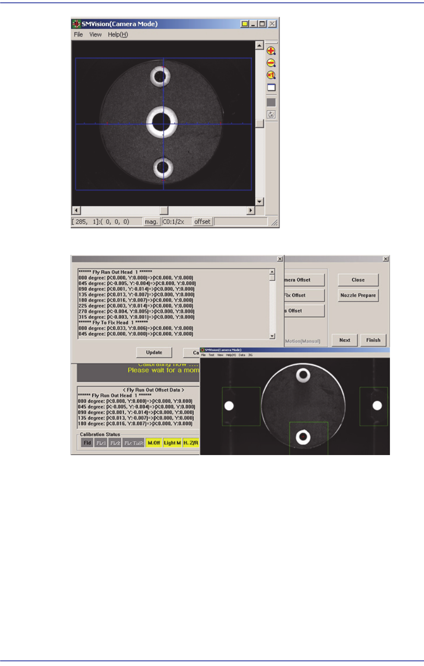Click the Update button
The height and width of the screenshot is (666, 424).
click(154, 353)
